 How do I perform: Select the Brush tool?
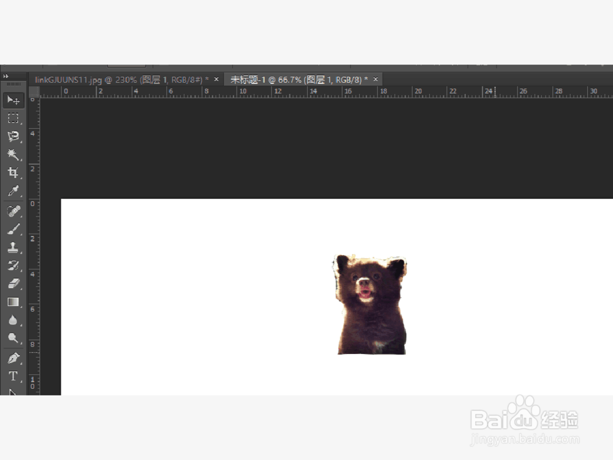[x=13, y=229]
